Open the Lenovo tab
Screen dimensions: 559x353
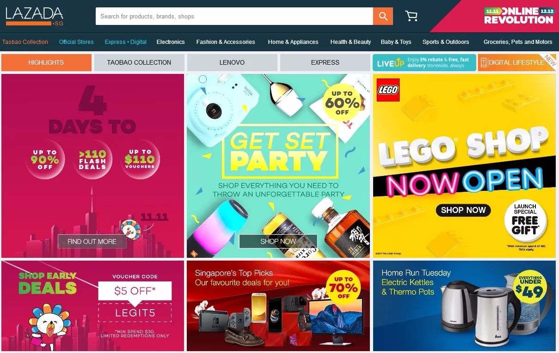tap(232, 62)
